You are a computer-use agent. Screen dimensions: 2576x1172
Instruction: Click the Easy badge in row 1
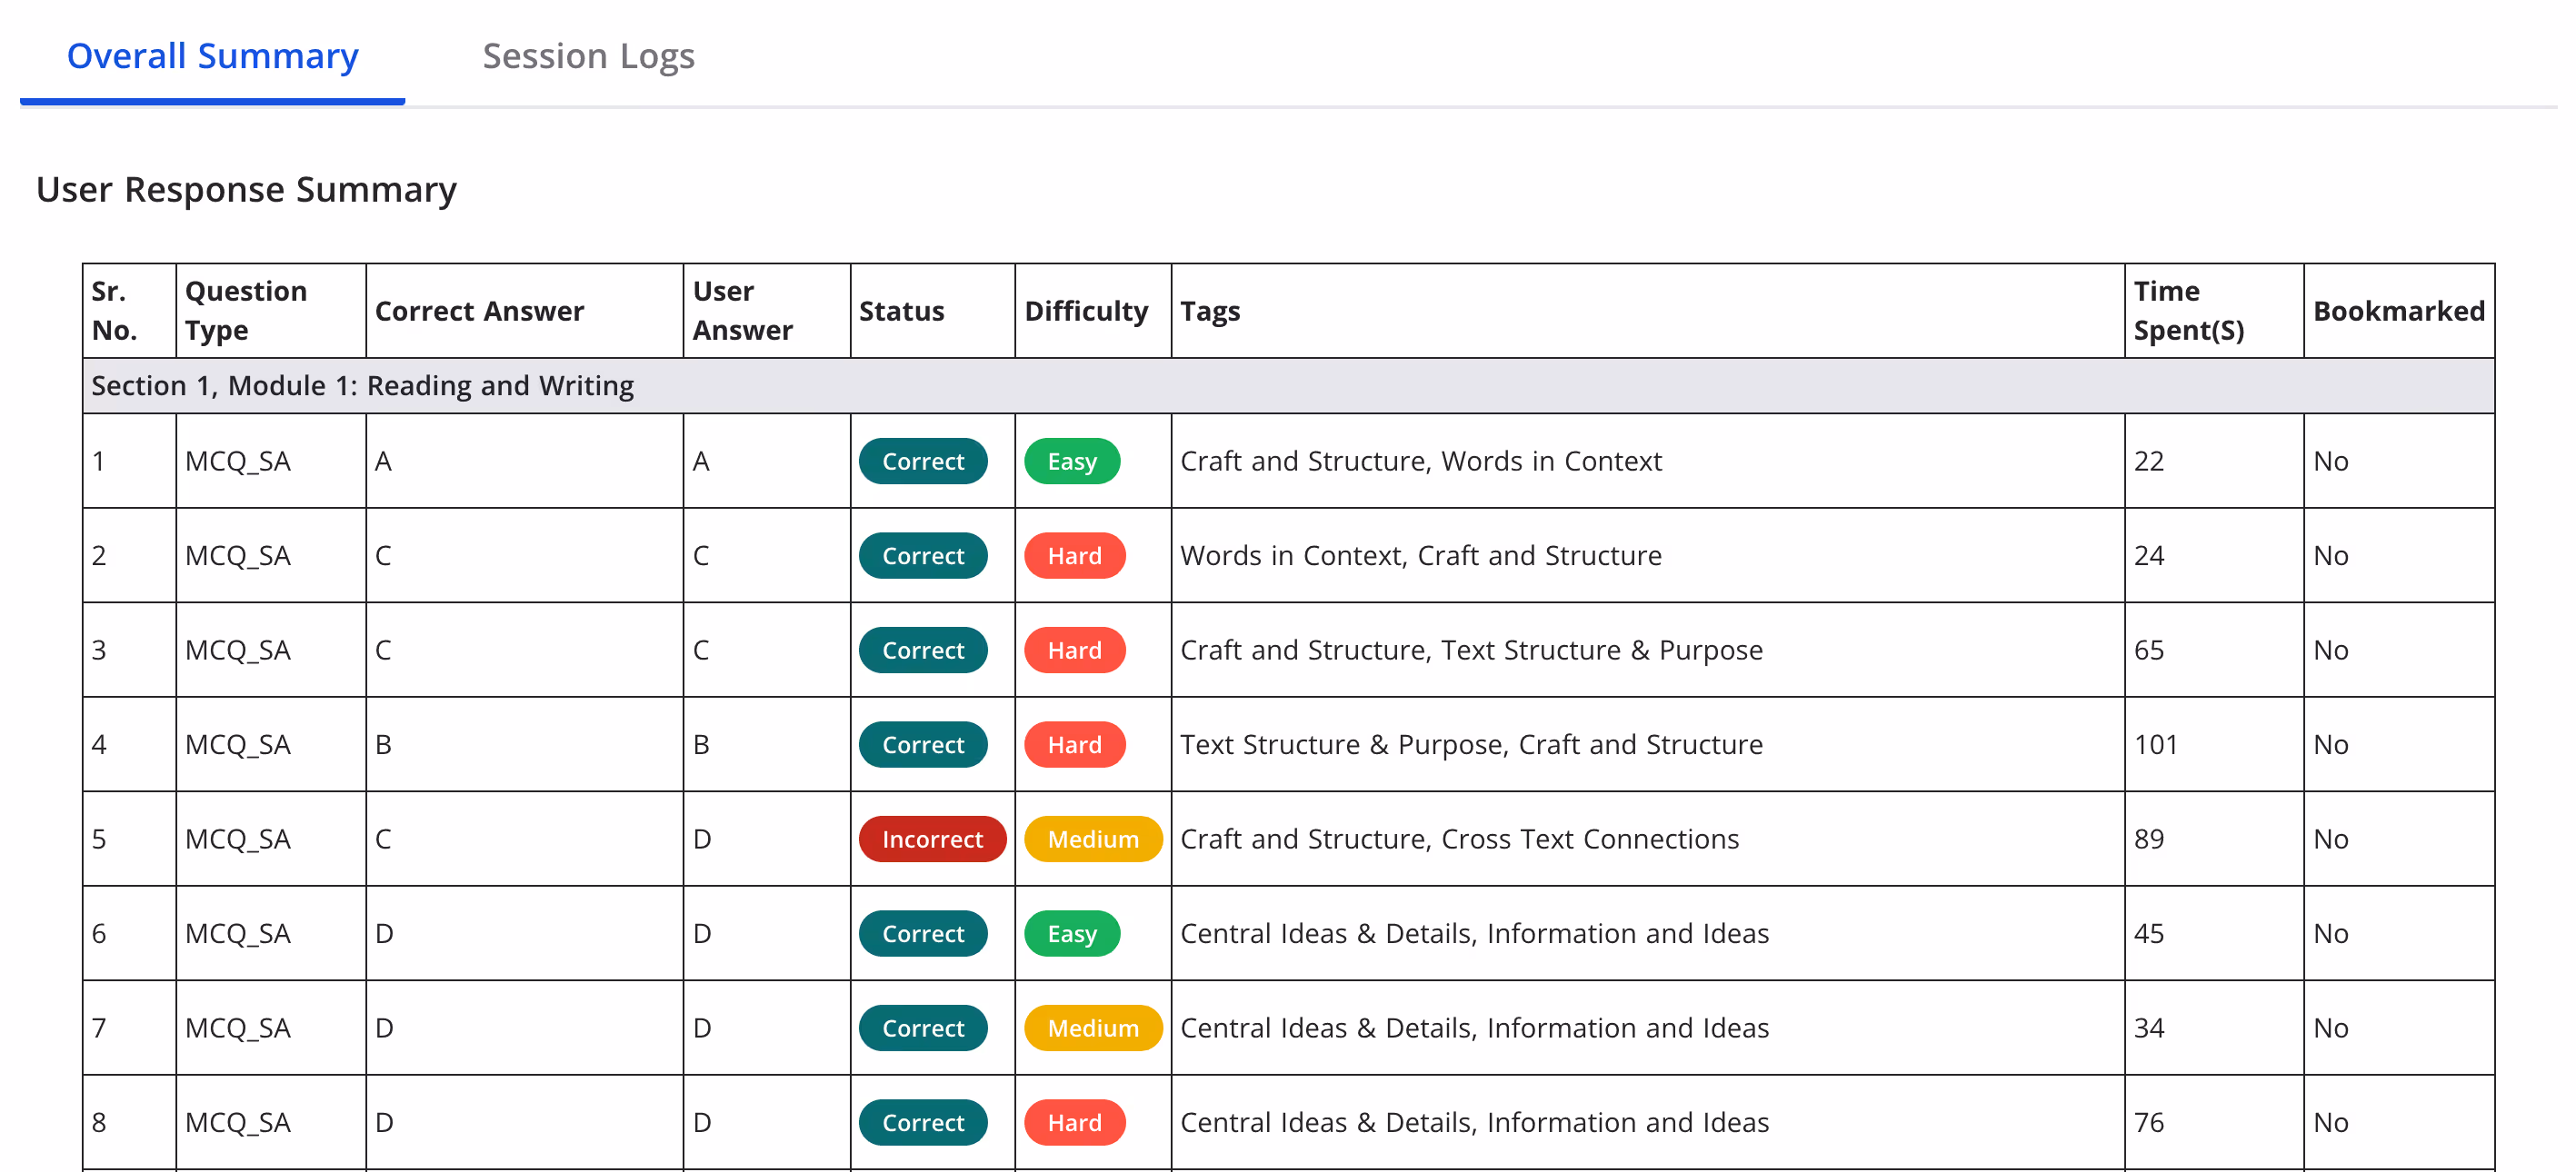pyautogui.click(x=1072, y=461)
